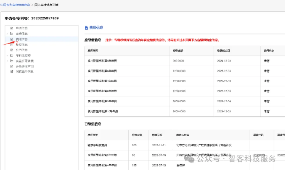Select 公告信息 in the sidebar tree
The height and width of the screenshot is (171, 286).
[22, 50]
